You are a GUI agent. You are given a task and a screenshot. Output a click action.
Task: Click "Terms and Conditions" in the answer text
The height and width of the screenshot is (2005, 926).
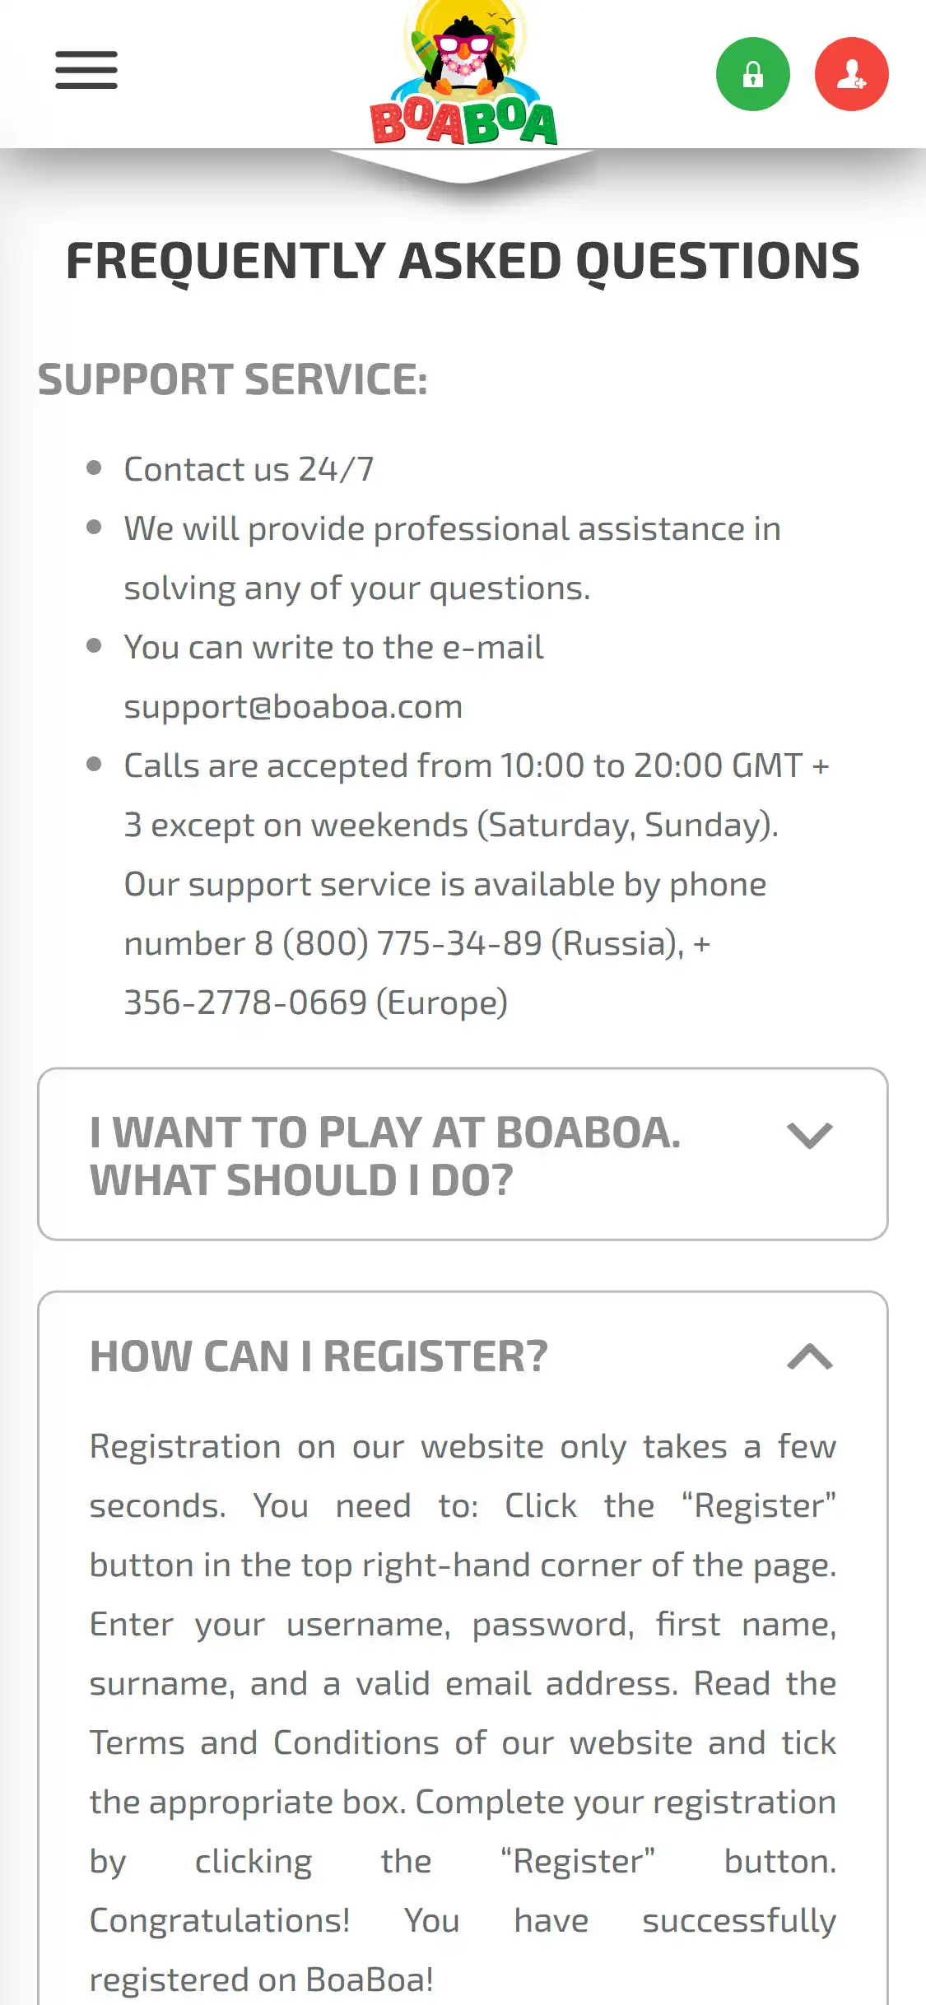click(x=264, y=1742)
